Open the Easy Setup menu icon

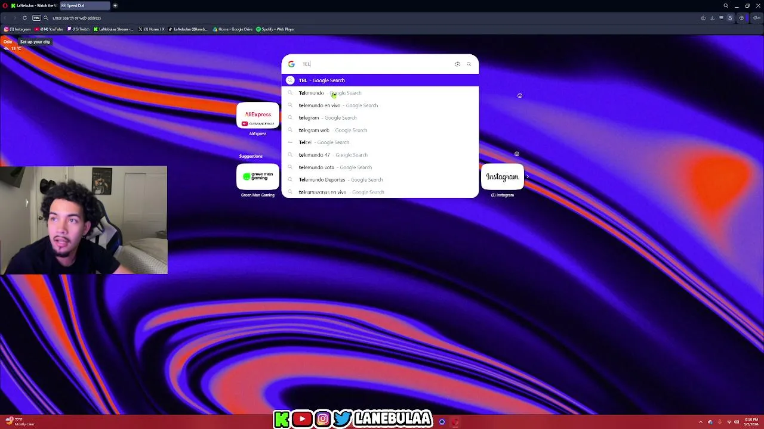click(721, 18)
